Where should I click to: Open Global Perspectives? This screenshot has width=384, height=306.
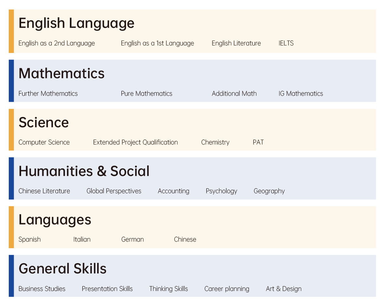tap(114, 191)
